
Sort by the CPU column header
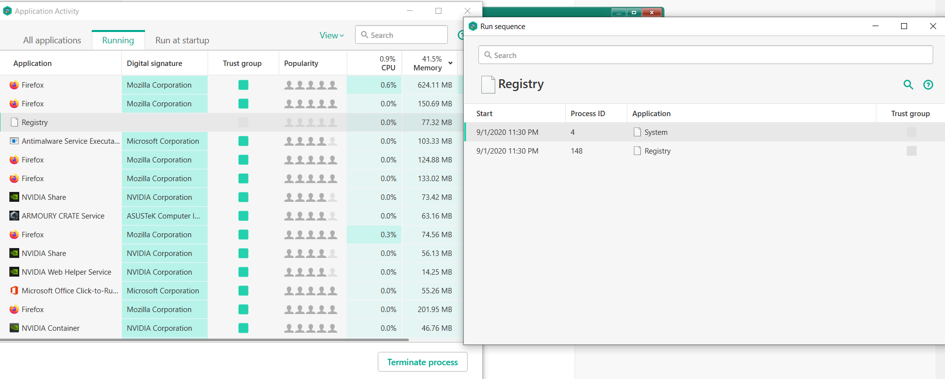(388, 63)
